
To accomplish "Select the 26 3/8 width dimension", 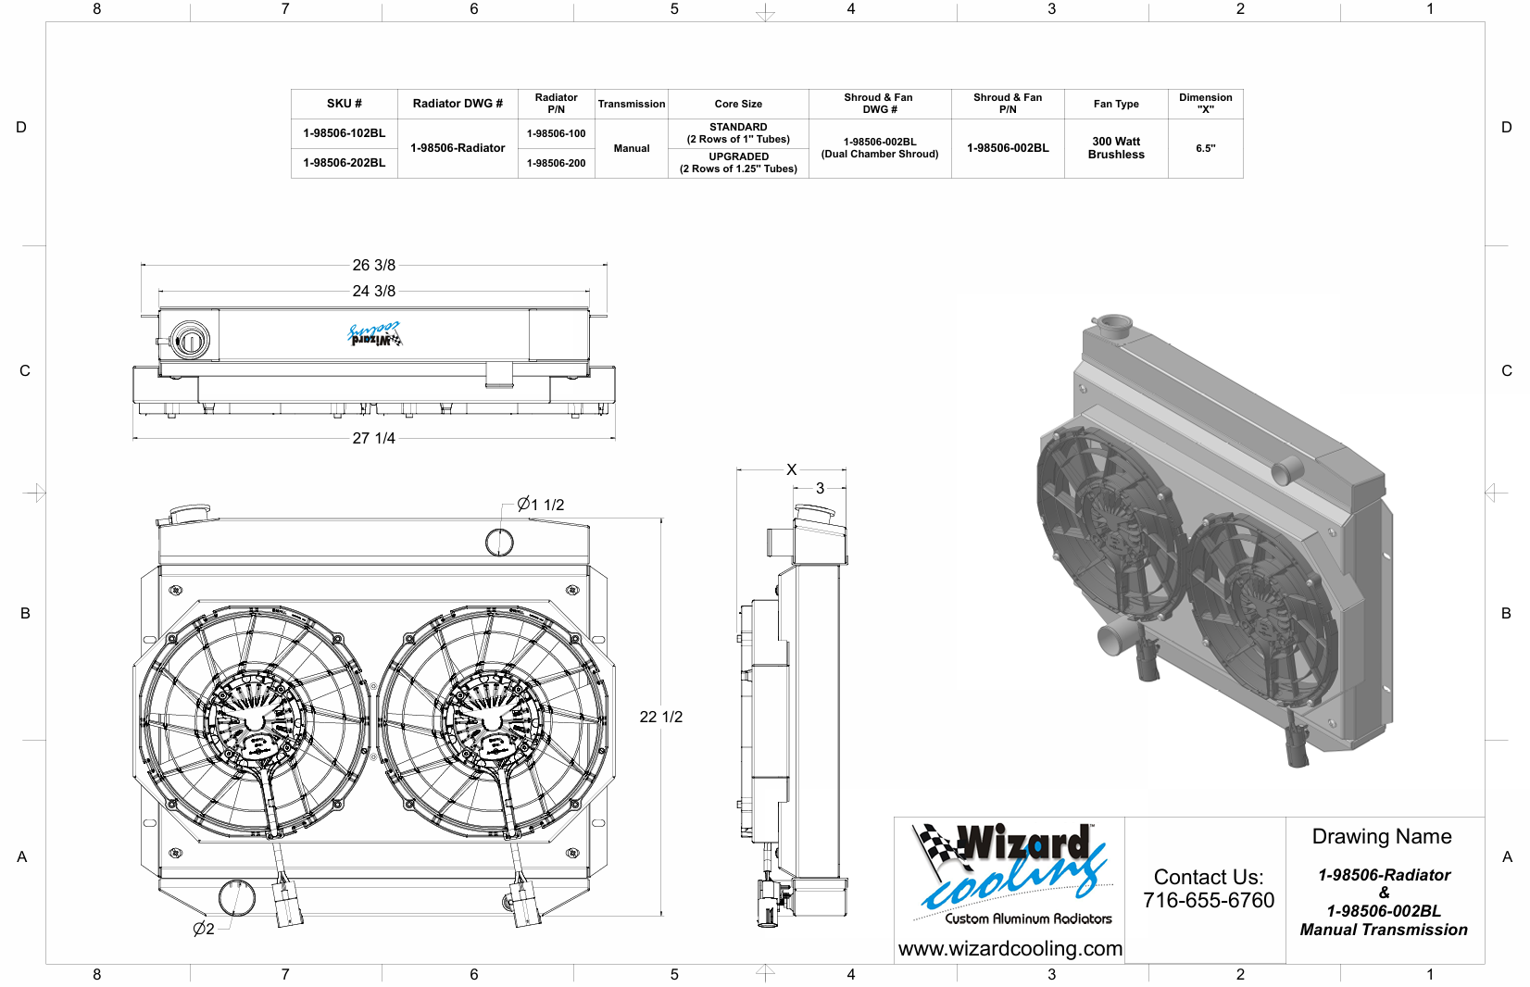I will (x=373, y=266).
